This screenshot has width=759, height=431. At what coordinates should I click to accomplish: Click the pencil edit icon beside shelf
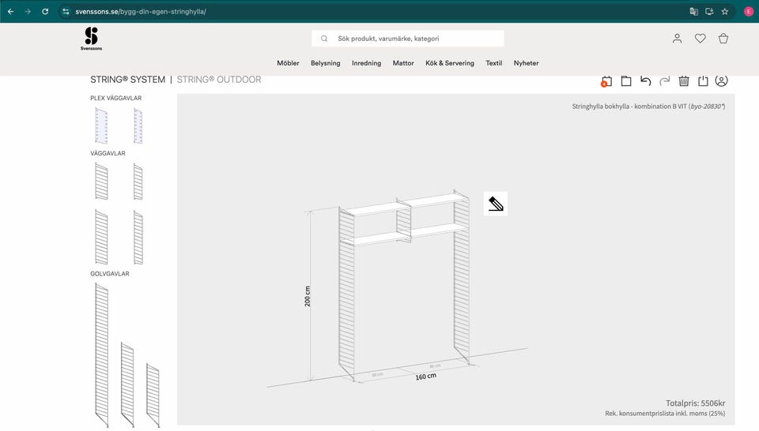pos(496,204)
